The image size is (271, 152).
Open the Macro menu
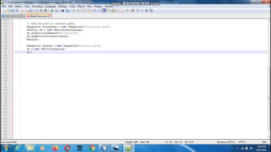tap(81, 6)
